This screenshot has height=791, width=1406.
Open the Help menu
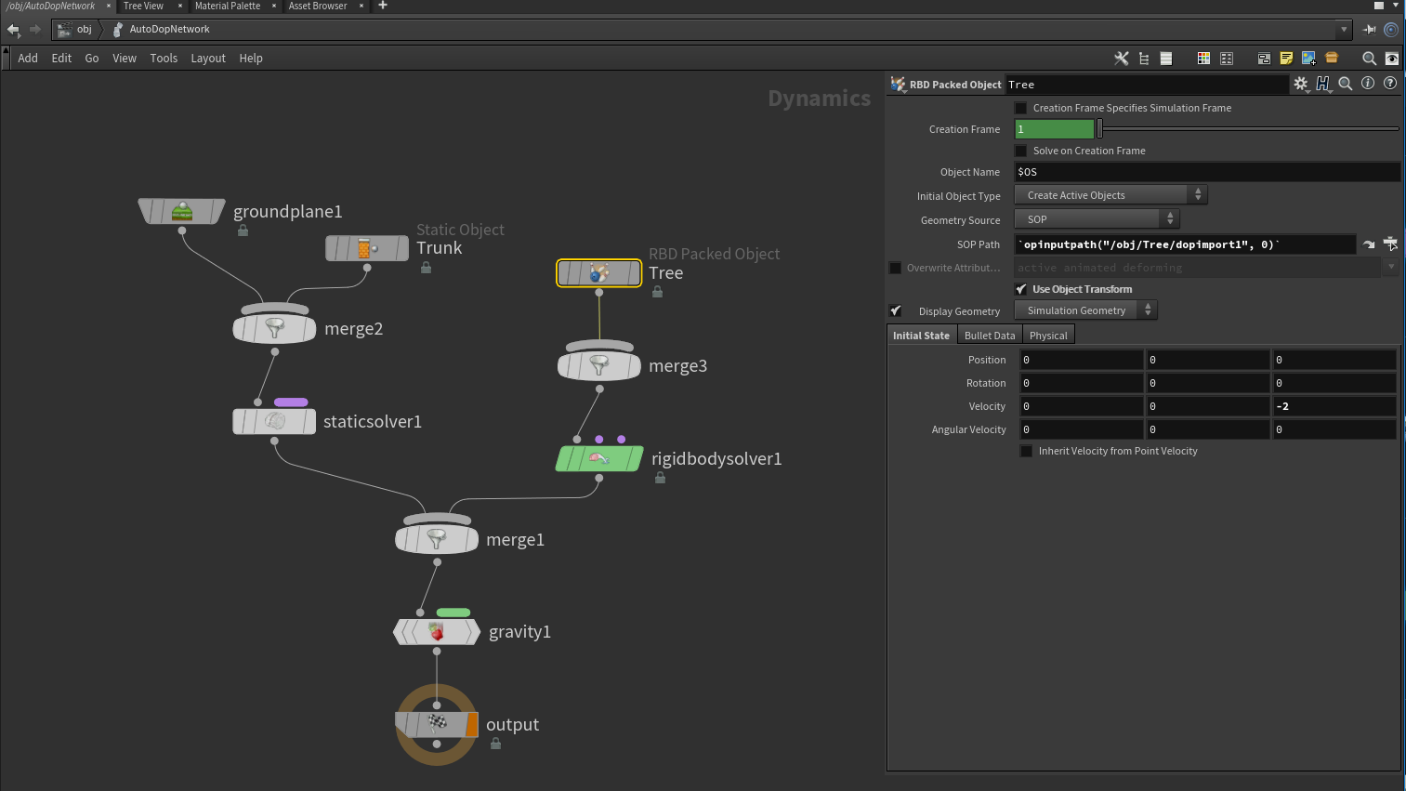(x=251, y=58)
